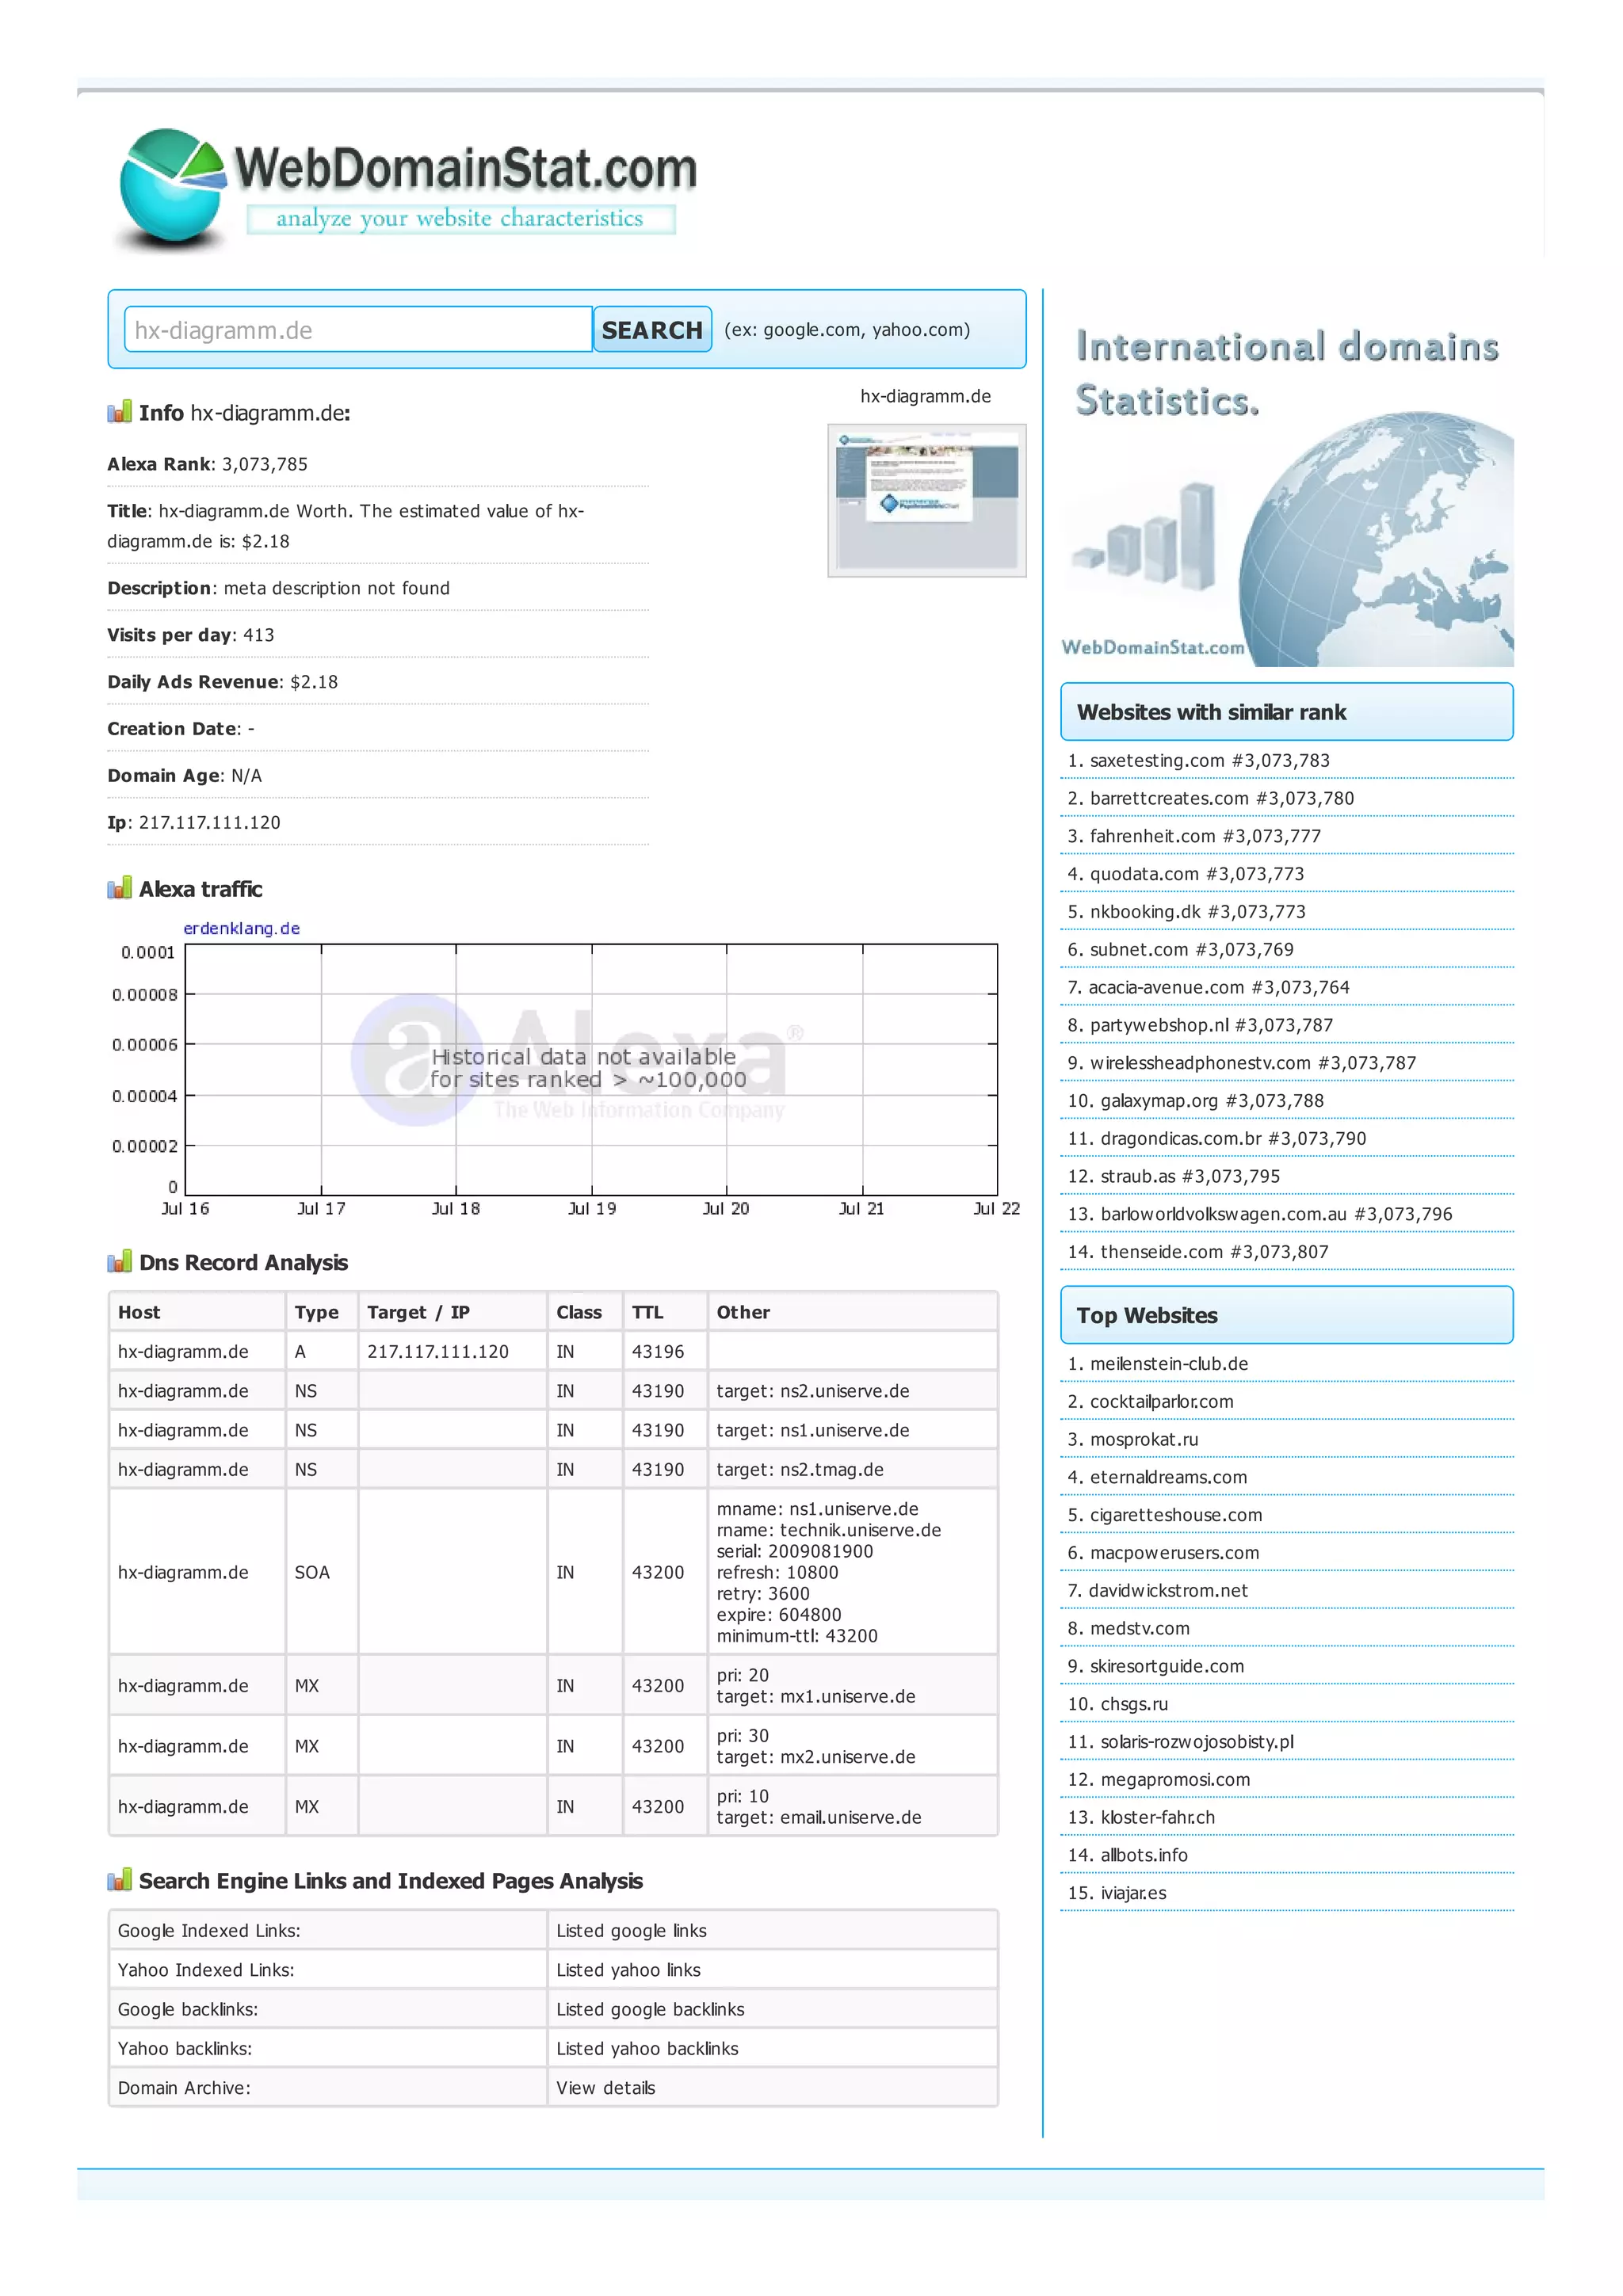Click the chart icon beside Dns Record Analysis
This screenshot has height=2296, width=1623.
pyautogui.click(x=119, y=1261)
